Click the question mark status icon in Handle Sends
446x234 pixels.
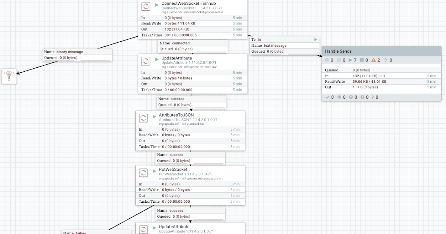[374, 97]
